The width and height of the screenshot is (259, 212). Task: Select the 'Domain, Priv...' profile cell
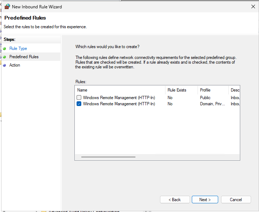212,104
